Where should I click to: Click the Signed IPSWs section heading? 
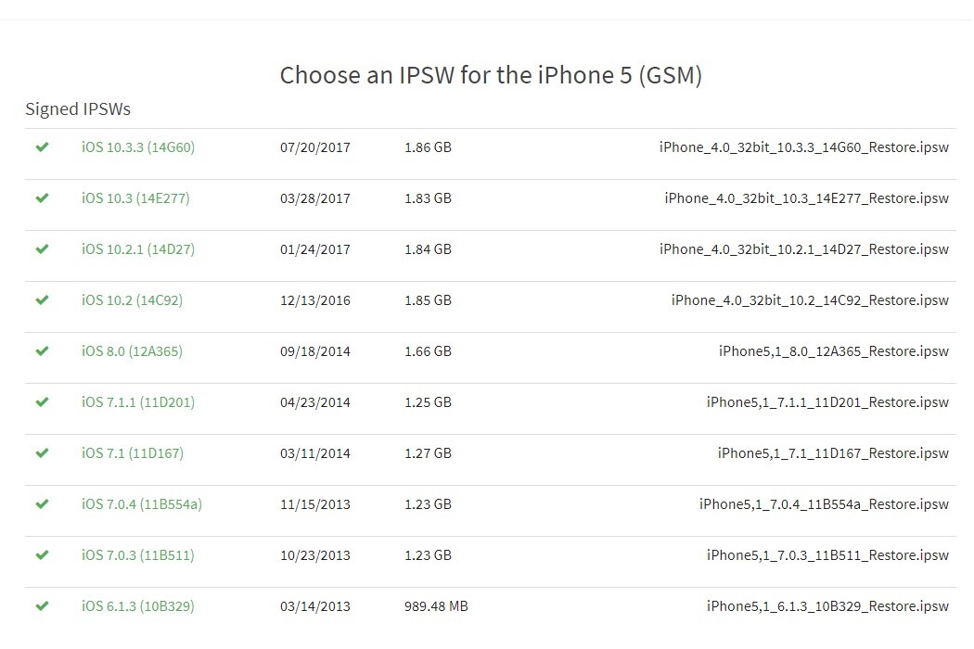tap(78, 108)
